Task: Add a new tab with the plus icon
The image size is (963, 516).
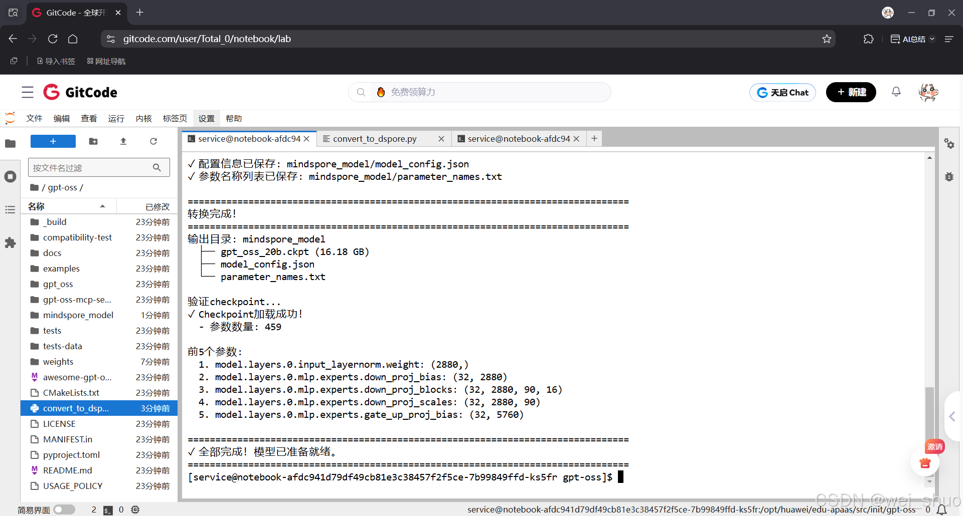Action: coord(594,138)
